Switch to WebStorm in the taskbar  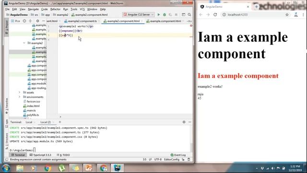coord(117,168)
